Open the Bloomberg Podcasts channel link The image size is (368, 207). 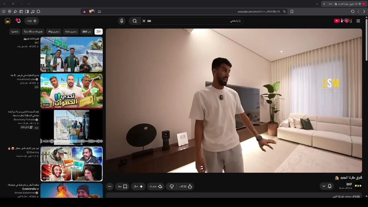pos(25,120)
